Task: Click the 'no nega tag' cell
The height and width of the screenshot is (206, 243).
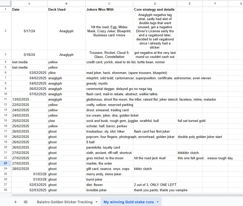Action: pos(155,89)
